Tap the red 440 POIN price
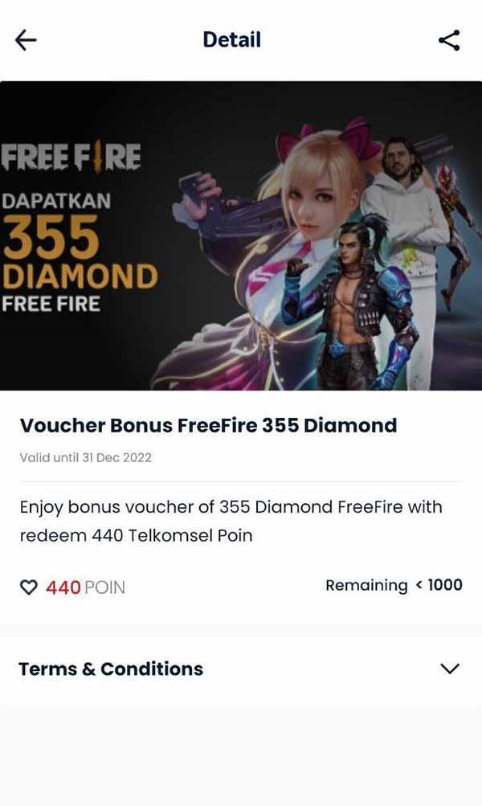This screenshot has height=806, width=482. (85, 587)
